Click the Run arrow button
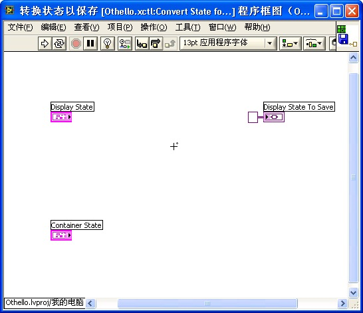 pyautogui.click(x=45, y=43)
